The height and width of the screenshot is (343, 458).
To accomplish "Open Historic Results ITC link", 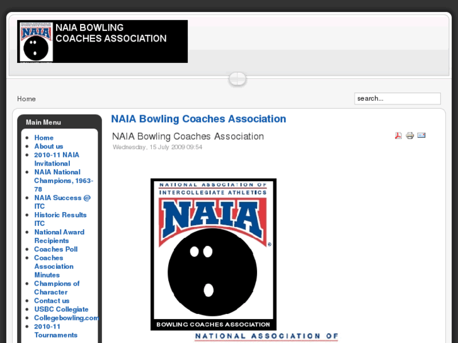I will pyautogui.click(x=60, y=219).
